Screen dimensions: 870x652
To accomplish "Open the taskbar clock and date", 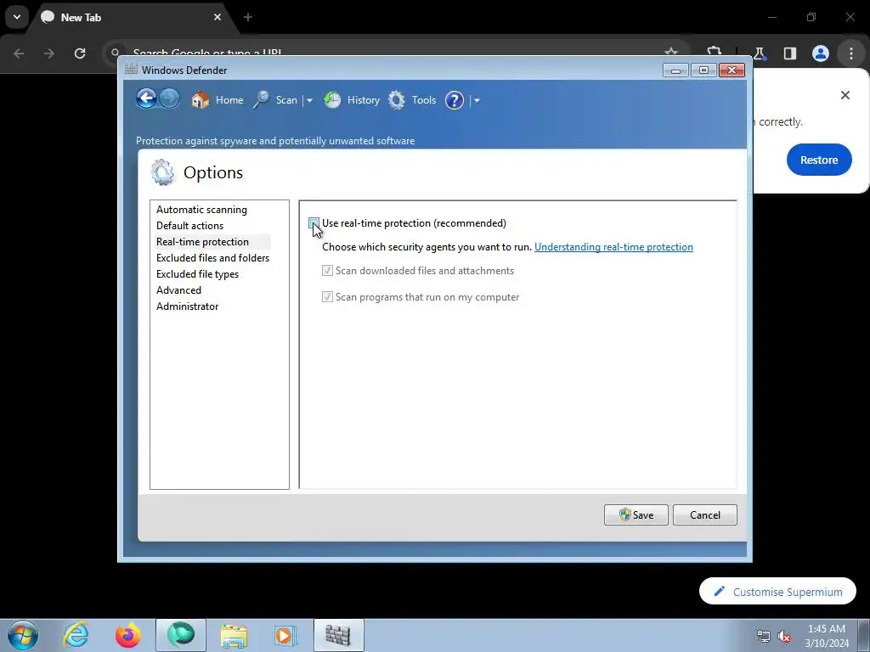I will [x=827, y=636].
